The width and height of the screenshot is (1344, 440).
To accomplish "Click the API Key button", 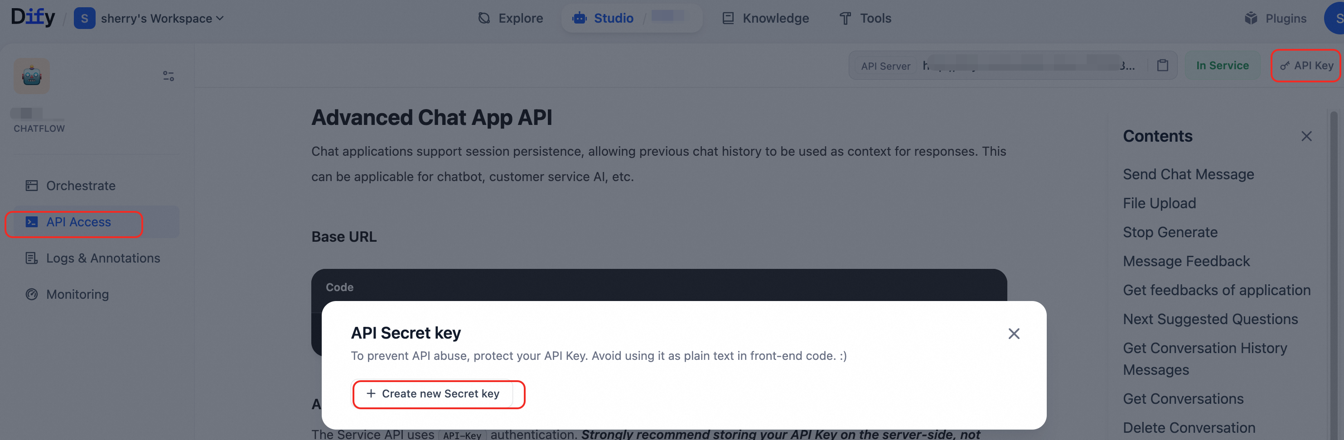I will click(x=1305, y=65).
